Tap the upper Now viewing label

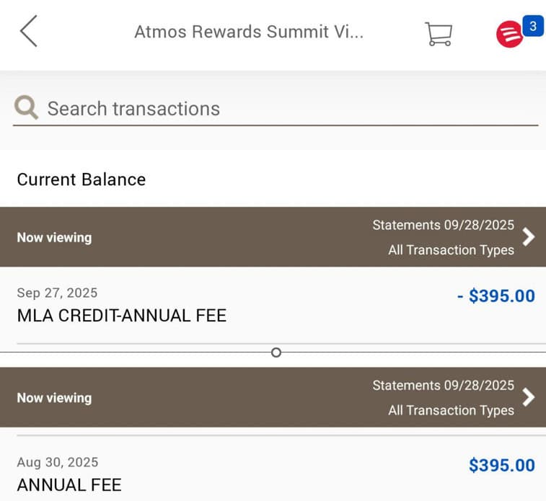point(54,237)
